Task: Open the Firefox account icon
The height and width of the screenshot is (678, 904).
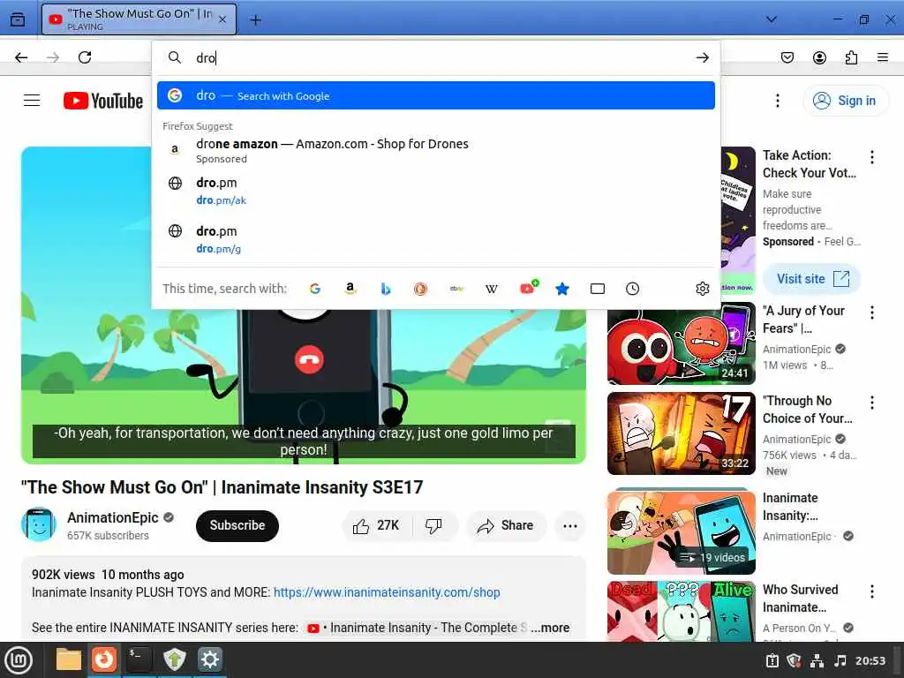Action: pyautogui.click(x=819, y=57)
